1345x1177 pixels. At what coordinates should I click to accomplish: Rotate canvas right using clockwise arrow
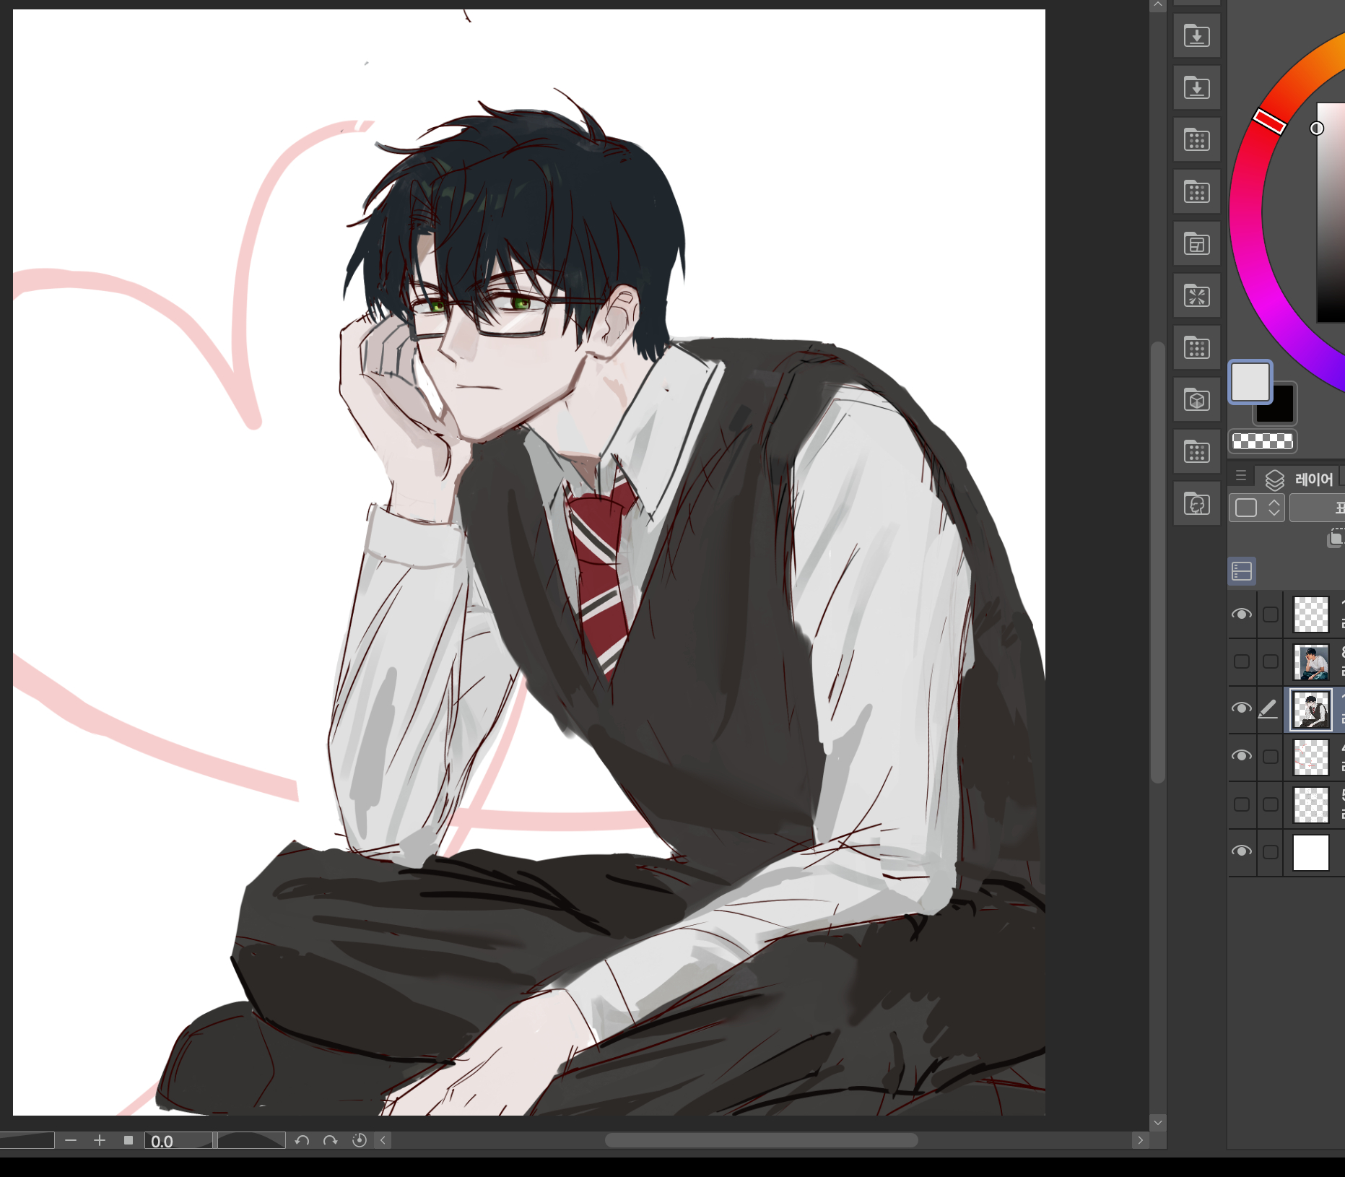330,1140
